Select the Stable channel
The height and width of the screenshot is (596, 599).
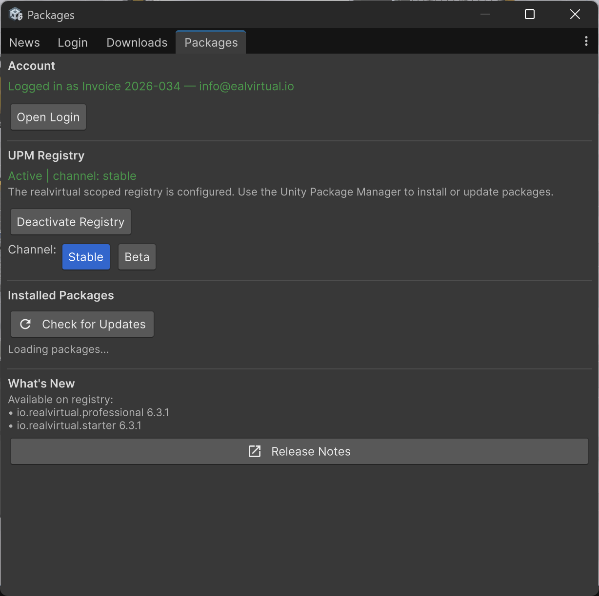[86, 257]
